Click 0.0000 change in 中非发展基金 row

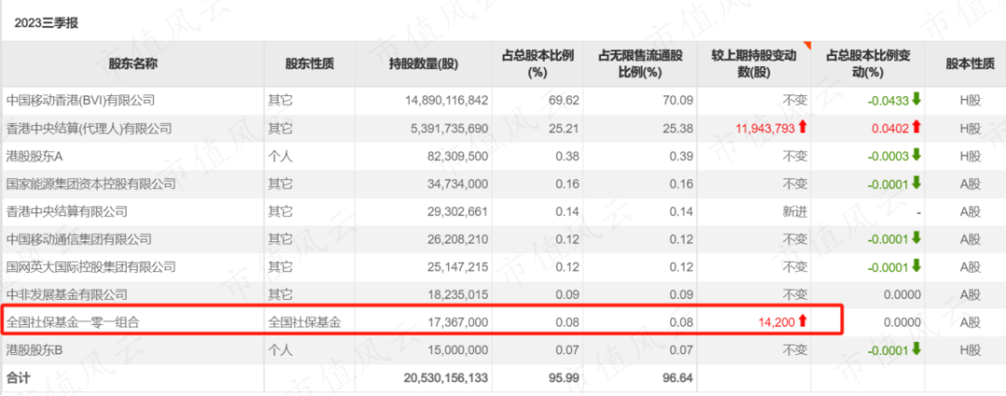pos(903,295)
